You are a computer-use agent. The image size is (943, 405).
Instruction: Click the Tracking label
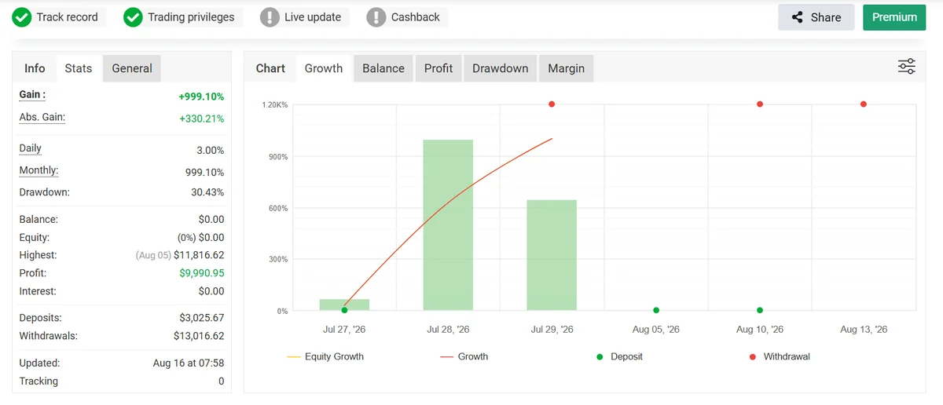click(39, 381)
